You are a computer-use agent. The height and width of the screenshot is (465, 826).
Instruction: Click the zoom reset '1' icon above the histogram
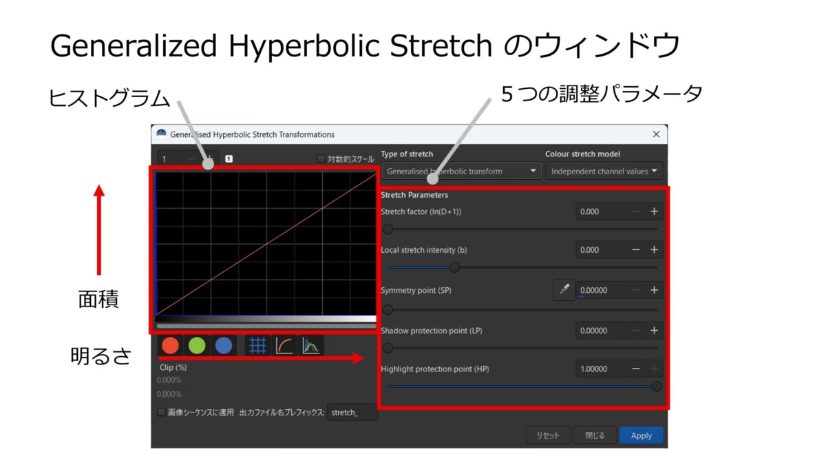[229, 159]
